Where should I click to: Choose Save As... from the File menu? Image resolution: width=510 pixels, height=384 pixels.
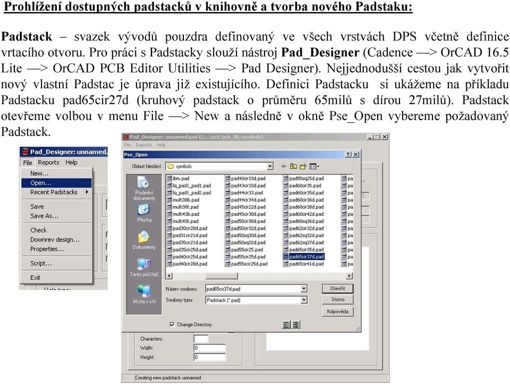[x=57, y=216]
